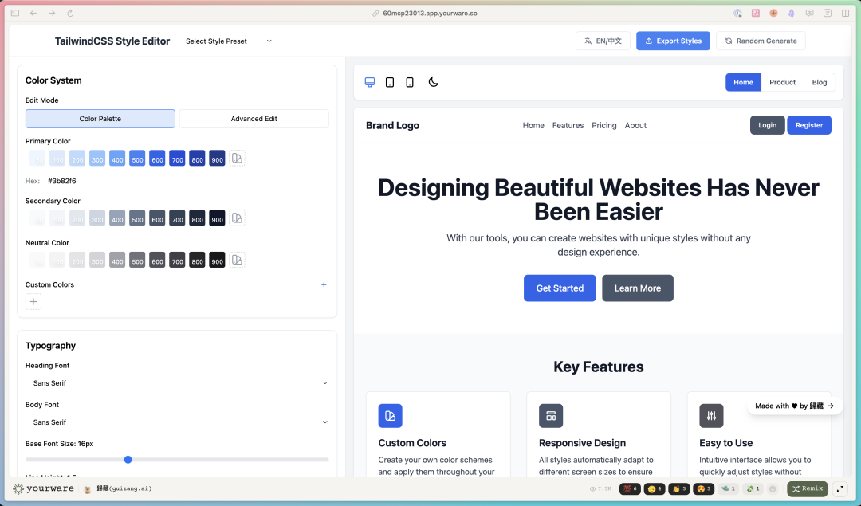Click the yourware logo in the footer
Viewport: 861px width, 506px height.
coord(43,488)
